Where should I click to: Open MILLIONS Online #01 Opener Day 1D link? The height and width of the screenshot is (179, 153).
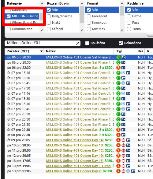tap(75, 156)
